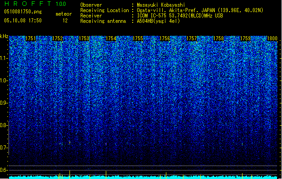Image resolution: width=282 pixels, height=179 pixels.
Task: Click the 0.8 kHz axis label
Action: [4, 125]
